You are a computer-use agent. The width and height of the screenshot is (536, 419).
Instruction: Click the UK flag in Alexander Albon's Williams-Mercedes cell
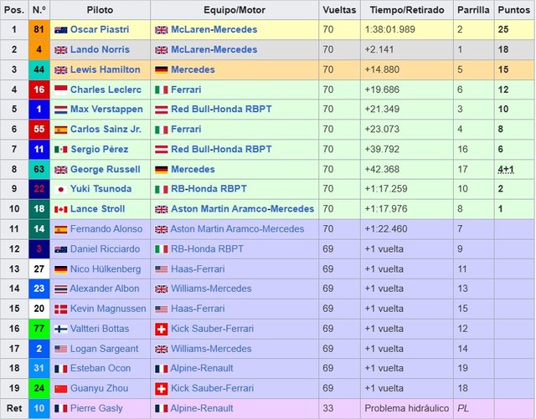click(x=162, y=289)
